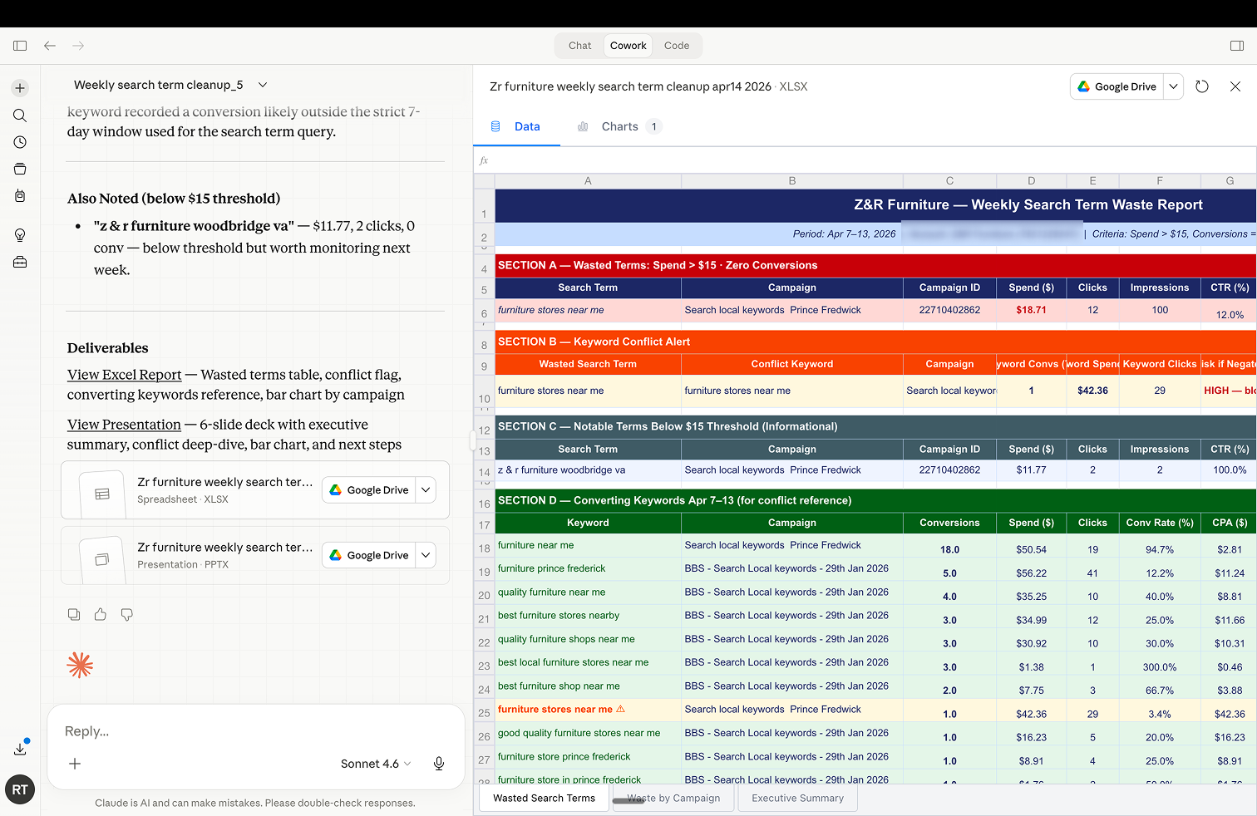Give a thumbs up to the response
The image size is (1257, 816).
(101, 614)
